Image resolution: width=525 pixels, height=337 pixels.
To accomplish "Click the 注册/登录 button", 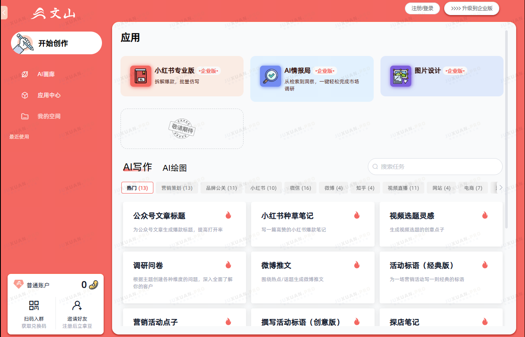I will tap(422, 8).
